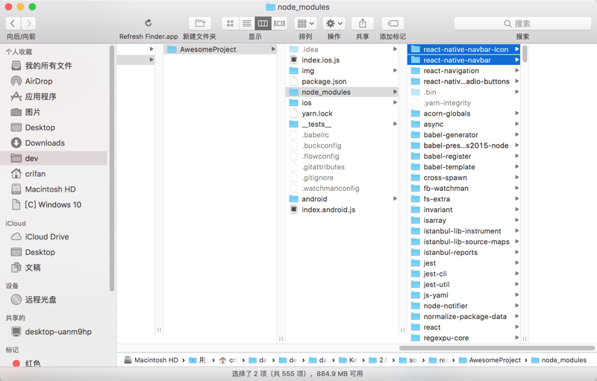Click the add tags toolbar button
This screenshot has height=381, width=597.
coord(393,24)
